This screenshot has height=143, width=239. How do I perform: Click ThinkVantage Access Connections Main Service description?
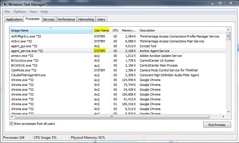pos(172,41)
